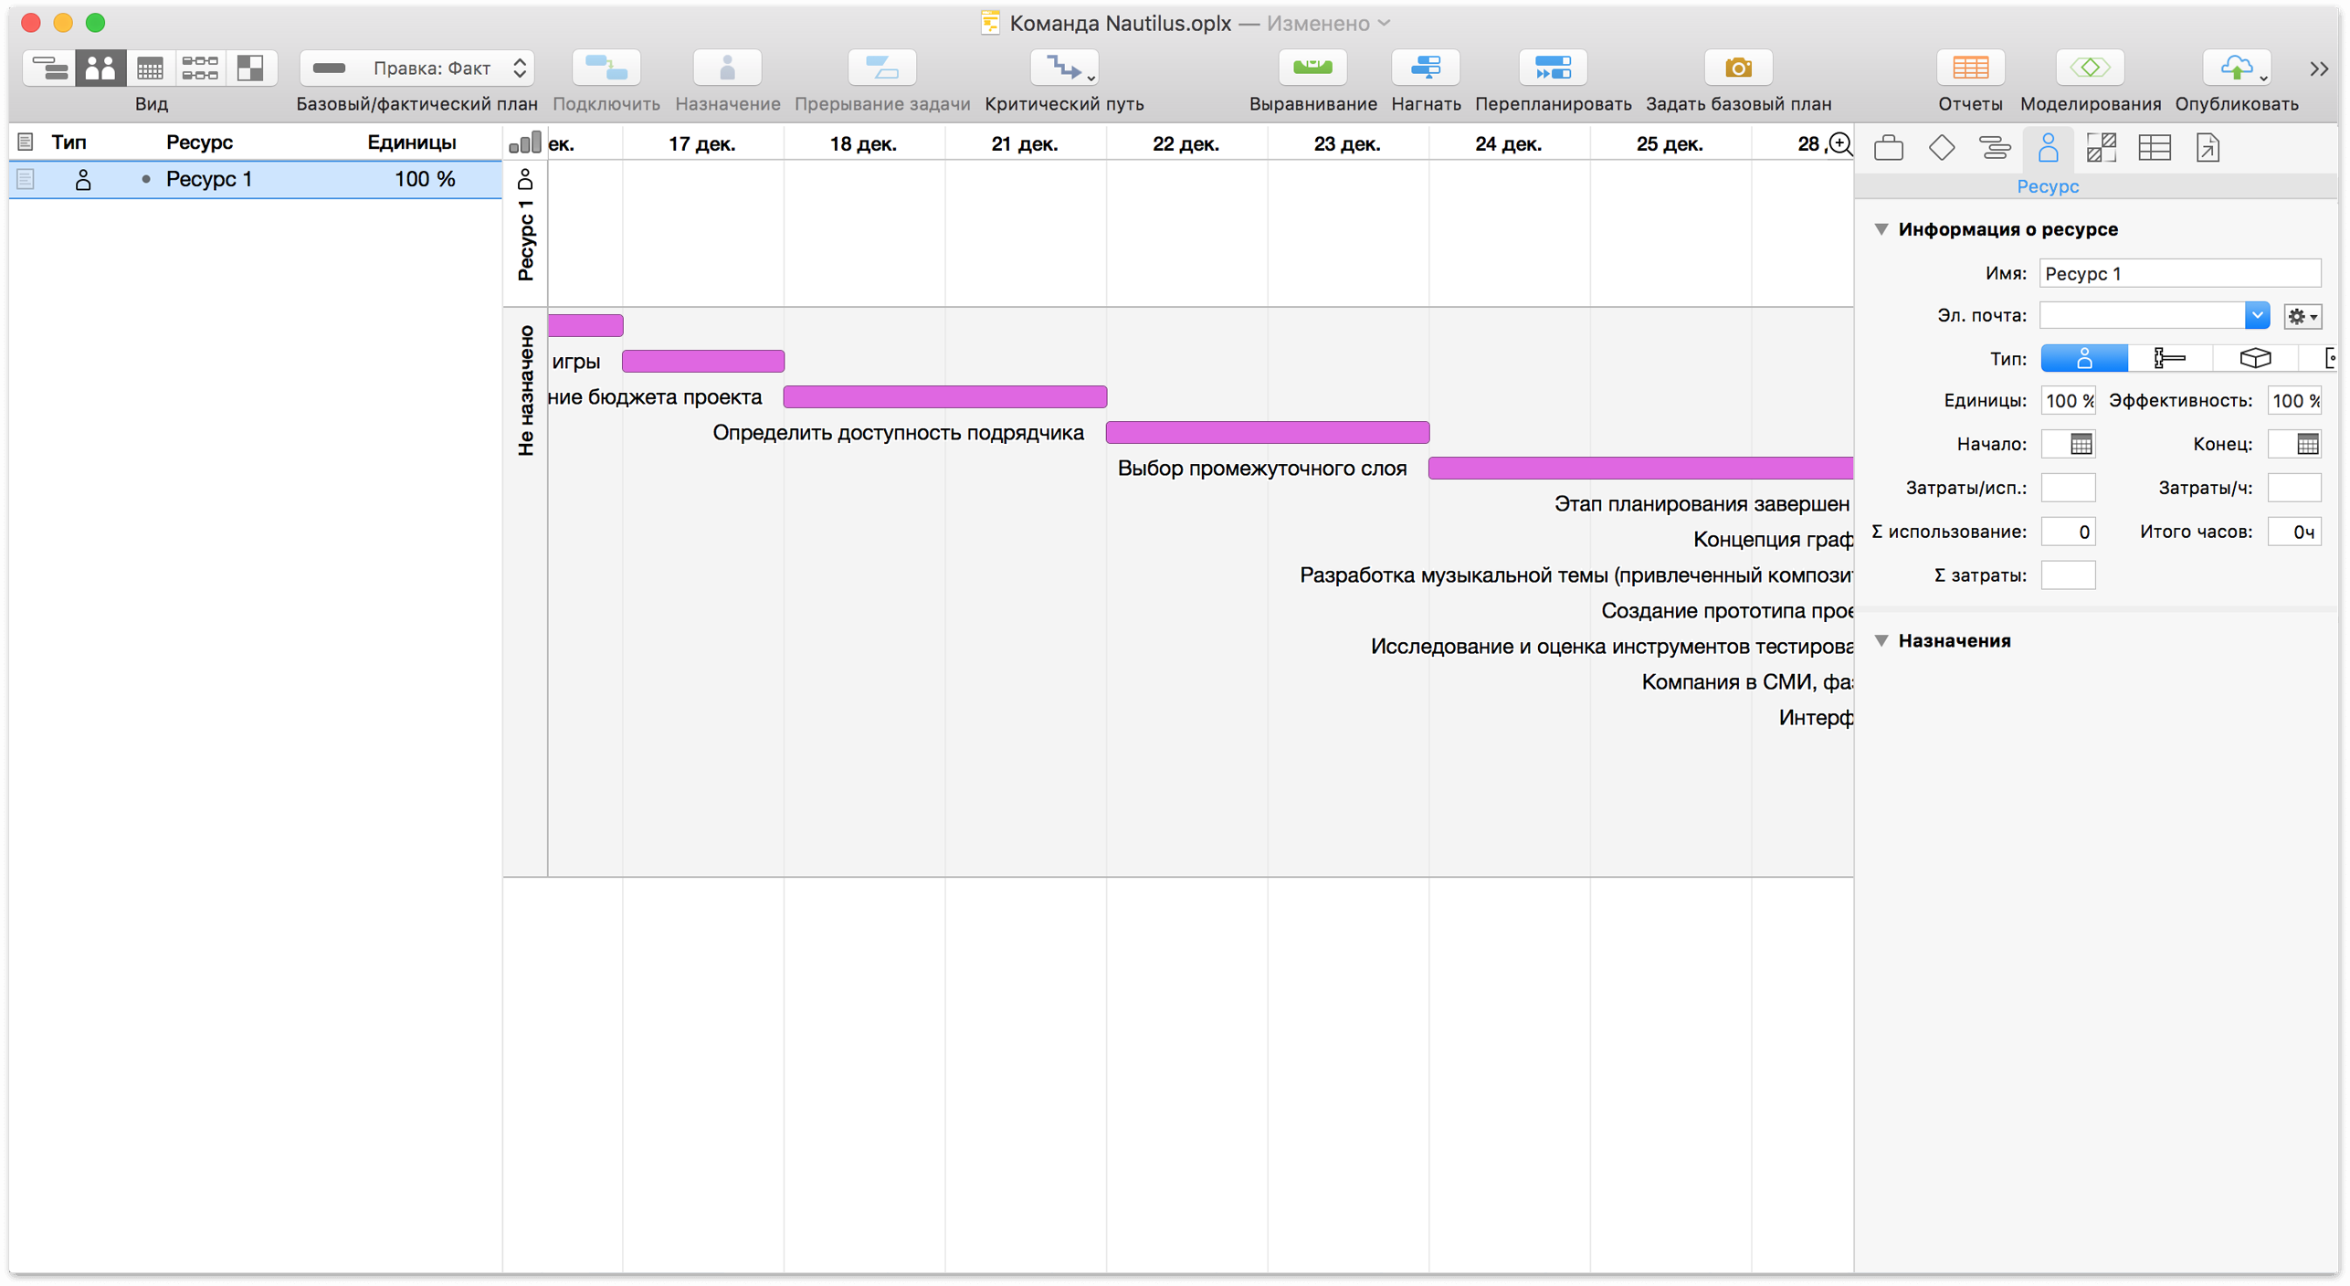2350x1286 pixels.
Task: Open the Custom Data table inspector tab
Action: [x=2155, y=148]
